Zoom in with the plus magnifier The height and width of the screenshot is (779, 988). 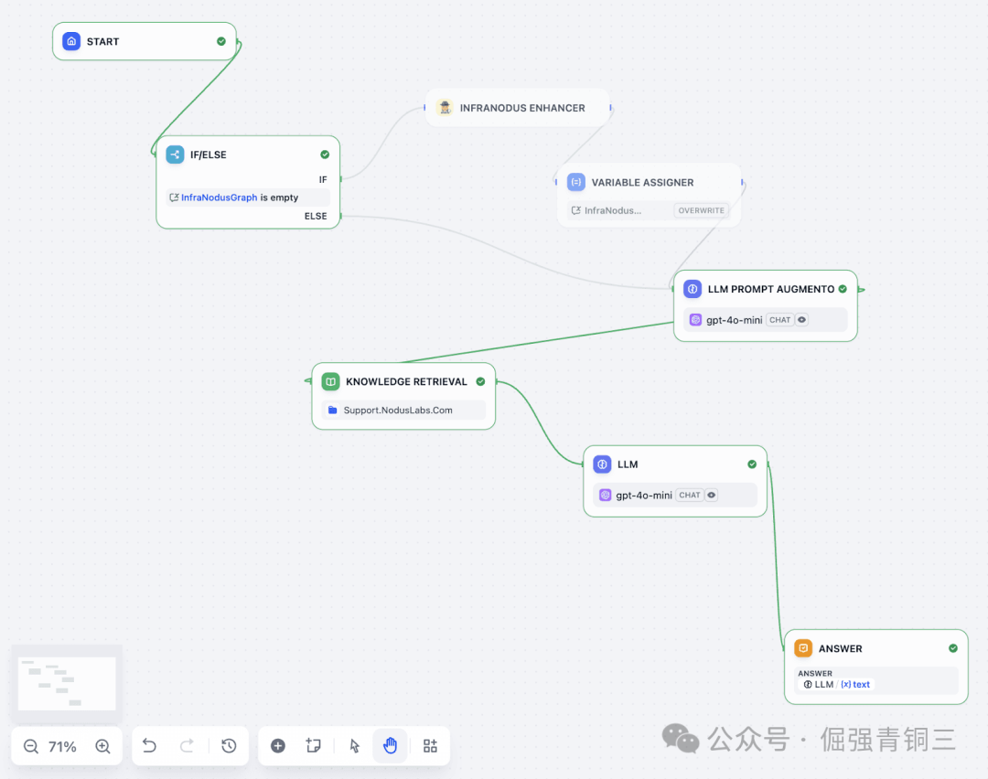[102, 746]
